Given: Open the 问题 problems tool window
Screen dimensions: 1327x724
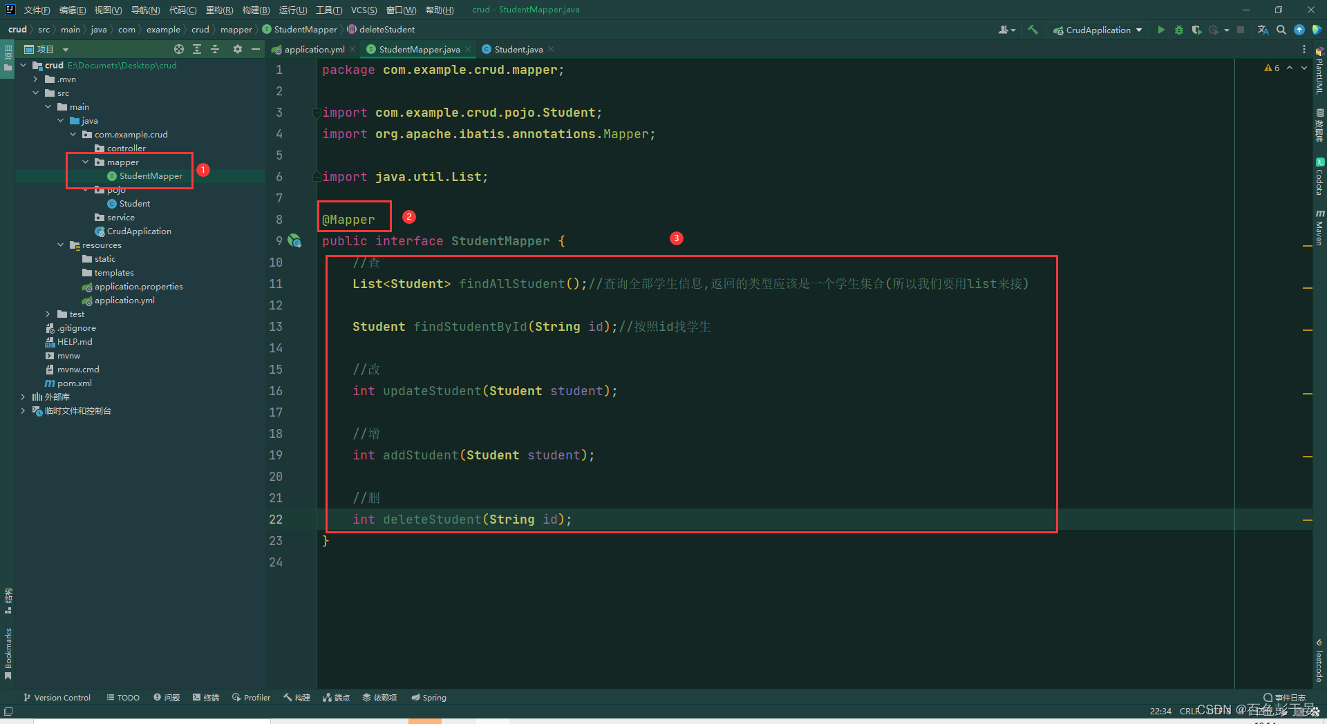Looking at the screenshot, I should coord(167,698).
